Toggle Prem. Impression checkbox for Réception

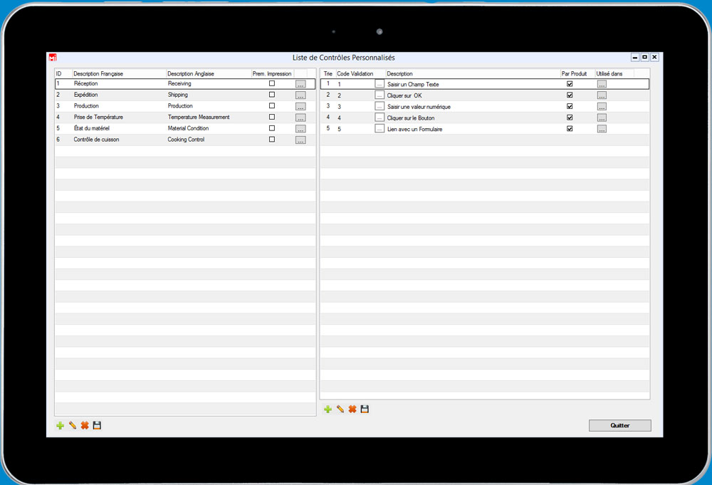pos(272,83)
